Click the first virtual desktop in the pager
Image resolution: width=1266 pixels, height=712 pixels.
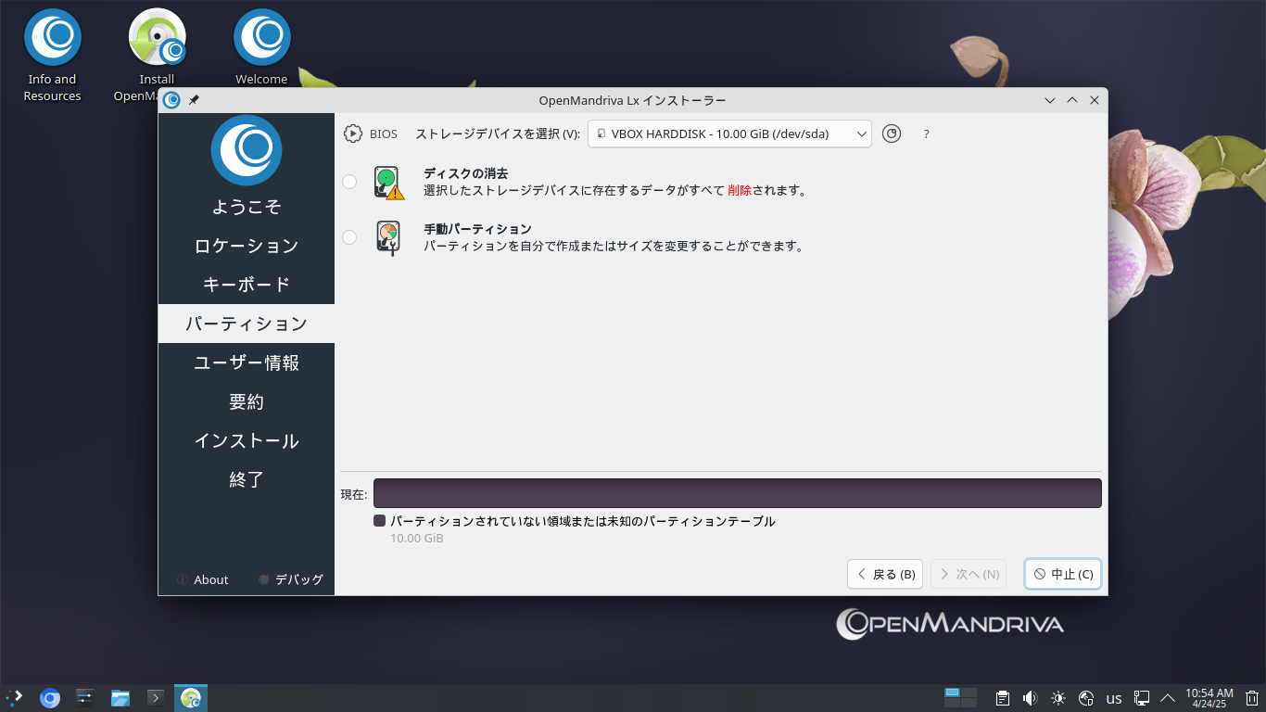click(952, 693)
